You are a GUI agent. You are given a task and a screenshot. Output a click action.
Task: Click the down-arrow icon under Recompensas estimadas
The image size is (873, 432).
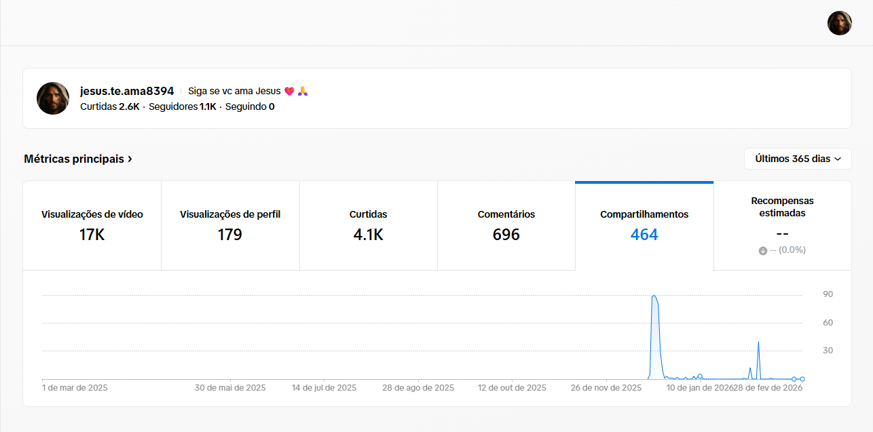(x=763, y=250)
